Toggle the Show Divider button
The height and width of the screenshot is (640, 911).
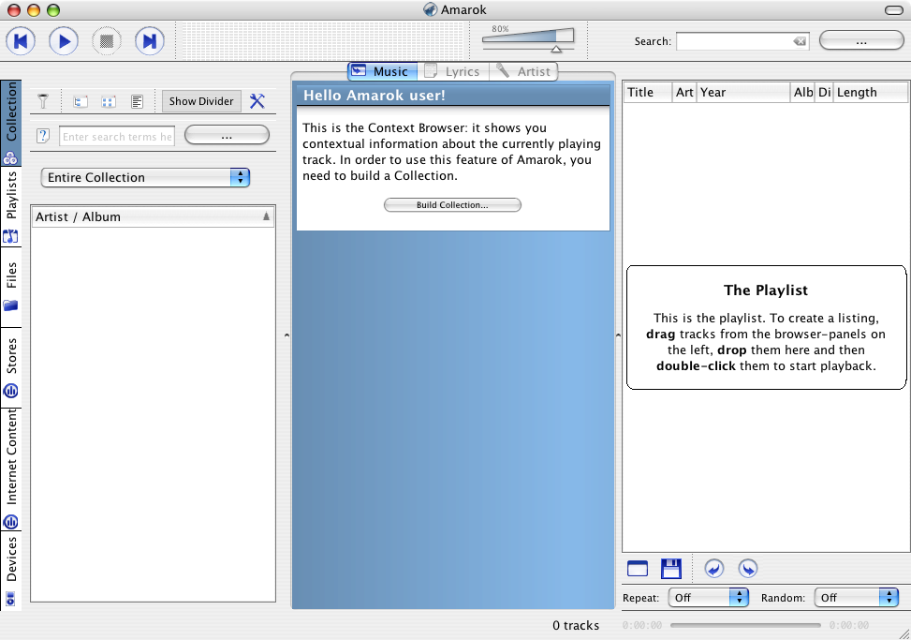[201, 101]
